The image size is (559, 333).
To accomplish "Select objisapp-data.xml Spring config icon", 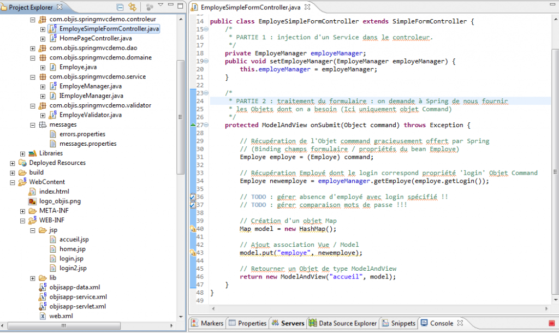I will click(x=43, y=287).
